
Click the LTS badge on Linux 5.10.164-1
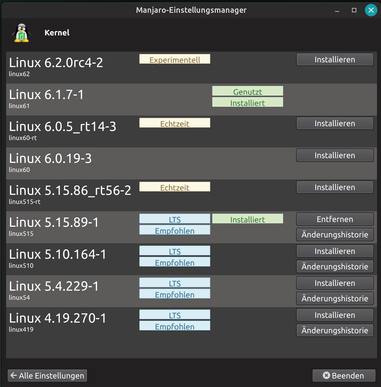[175, 250]
